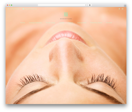Click the phone icon in top bar

[x=8, y=9]
